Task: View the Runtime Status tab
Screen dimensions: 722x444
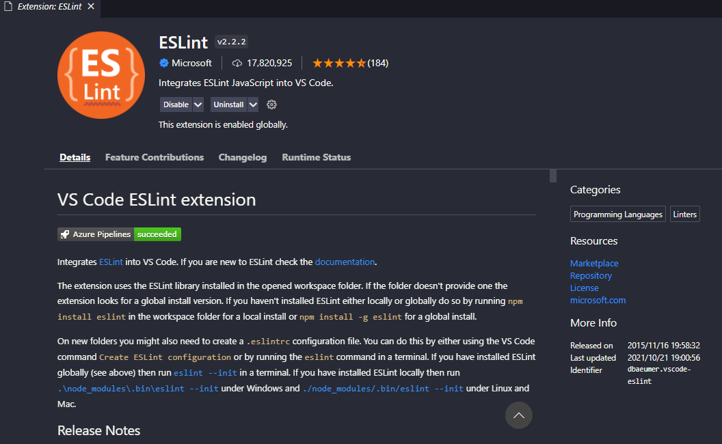Action: point(316,157)
